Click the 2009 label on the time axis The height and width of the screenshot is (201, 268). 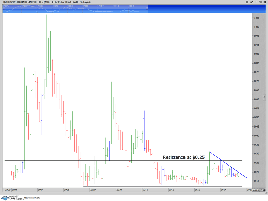click(x=93, y=189)
